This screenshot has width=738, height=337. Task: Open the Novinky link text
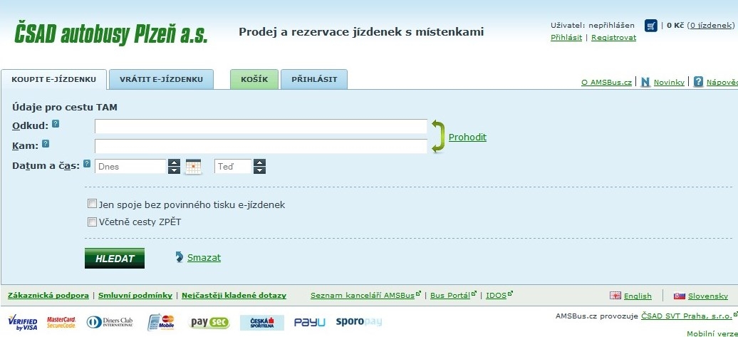pyautogui.click(x=669, y=83)
